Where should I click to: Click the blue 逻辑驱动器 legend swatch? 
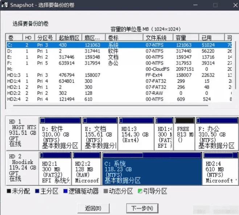65,191
